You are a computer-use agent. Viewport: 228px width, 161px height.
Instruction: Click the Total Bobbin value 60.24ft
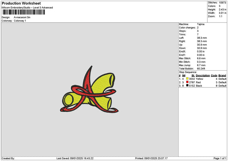click(201, 69)
